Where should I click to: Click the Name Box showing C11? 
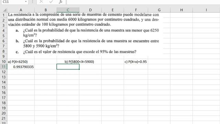click(12, 2)
